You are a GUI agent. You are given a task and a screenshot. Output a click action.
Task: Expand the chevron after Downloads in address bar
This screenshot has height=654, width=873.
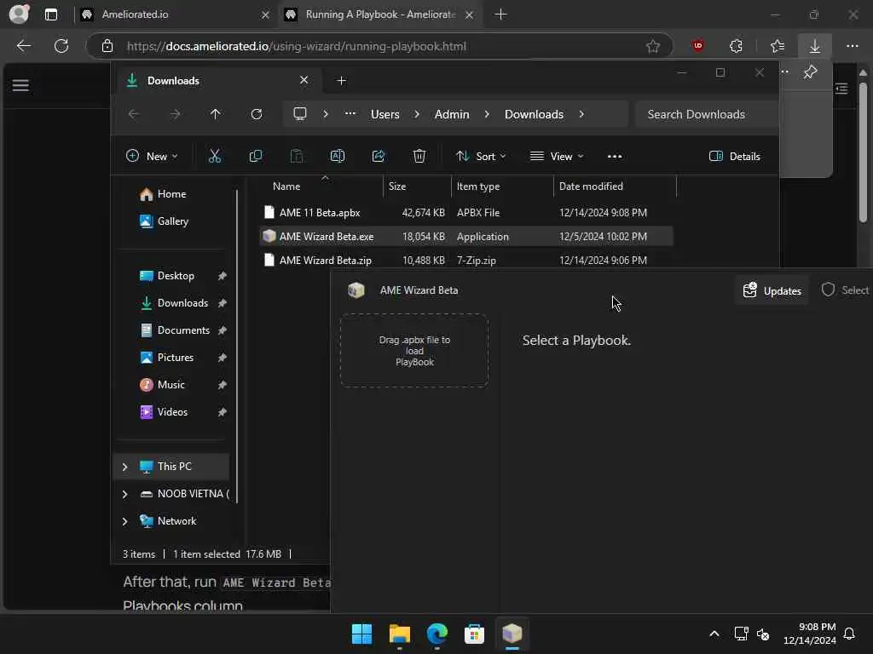coord(581,114)
